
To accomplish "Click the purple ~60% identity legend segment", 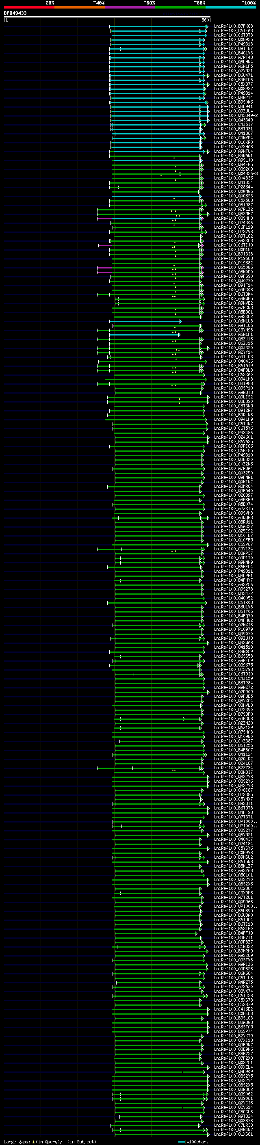I will [x=130, y=7].
